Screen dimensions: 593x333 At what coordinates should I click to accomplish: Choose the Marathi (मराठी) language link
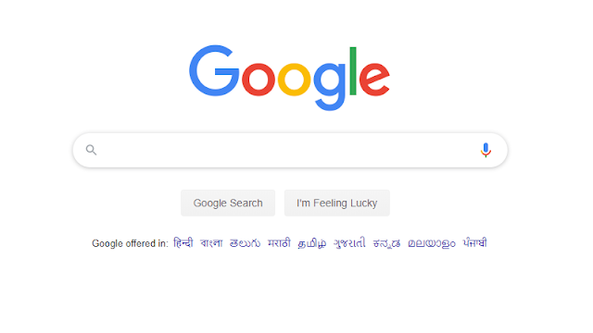coord(279,242)
